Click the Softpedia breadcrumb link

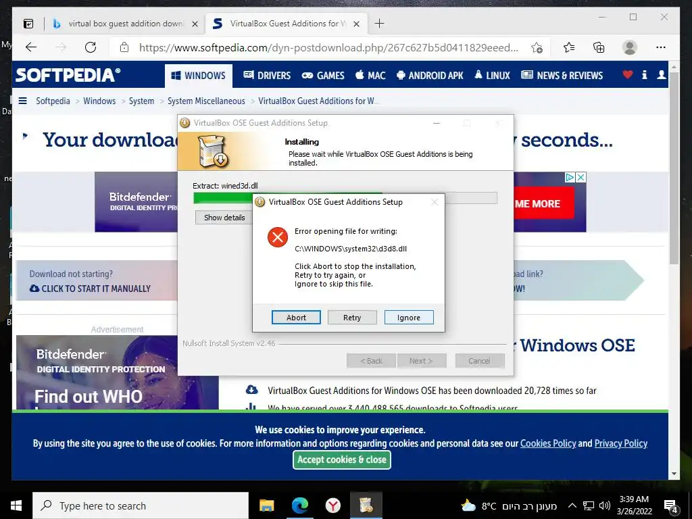tap(53, 101)
